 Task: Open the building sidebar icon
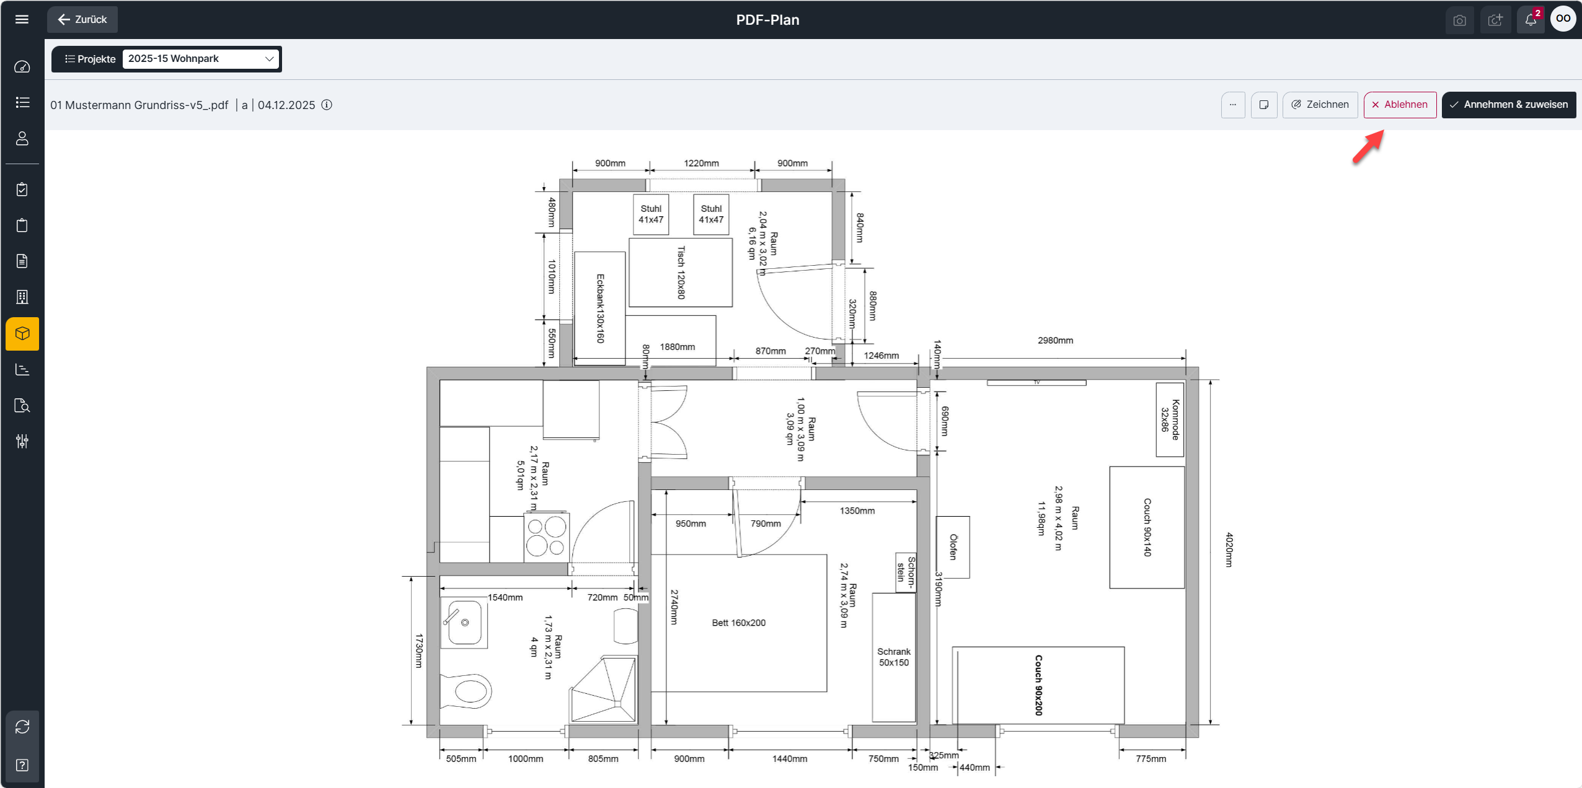click(22, 297)
